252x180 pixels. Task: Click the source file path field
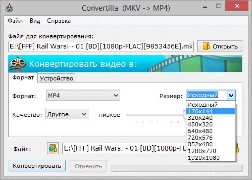[101, 46]
